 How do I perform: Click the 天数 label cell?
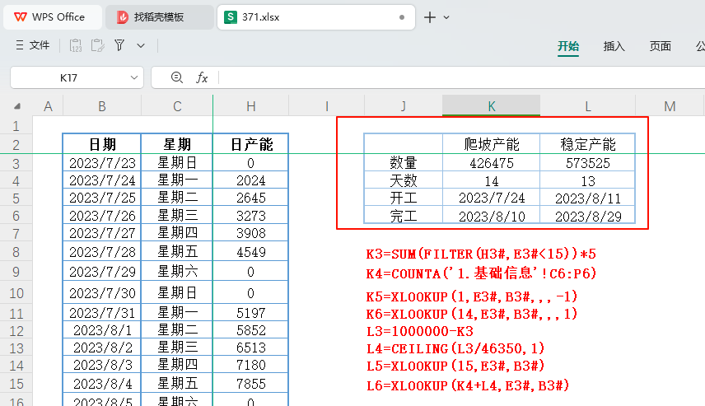[404, 180]
